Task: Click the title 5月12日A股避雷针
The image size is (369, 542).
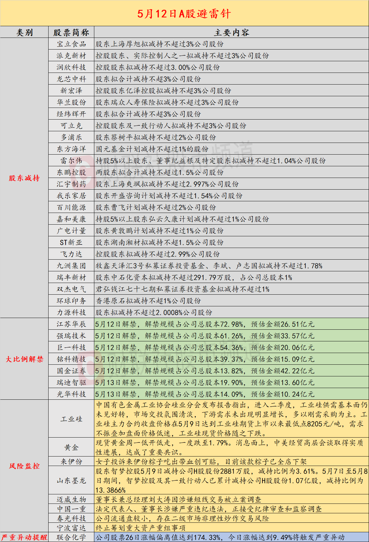Action: tap(184, 14)
